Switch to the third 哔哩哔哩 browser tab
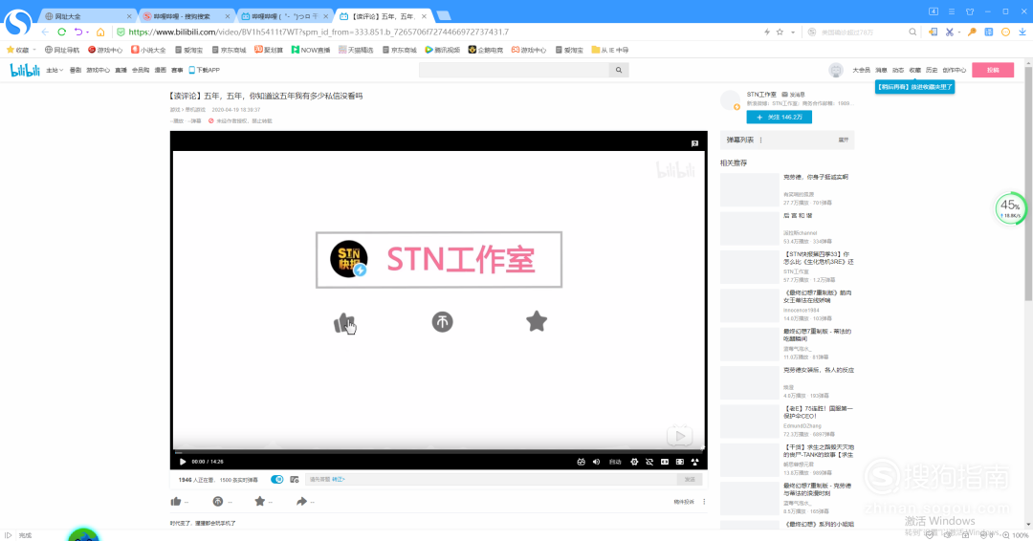Image resolution: width=1033 pixels, height=541 pixels. click(285, 16)
